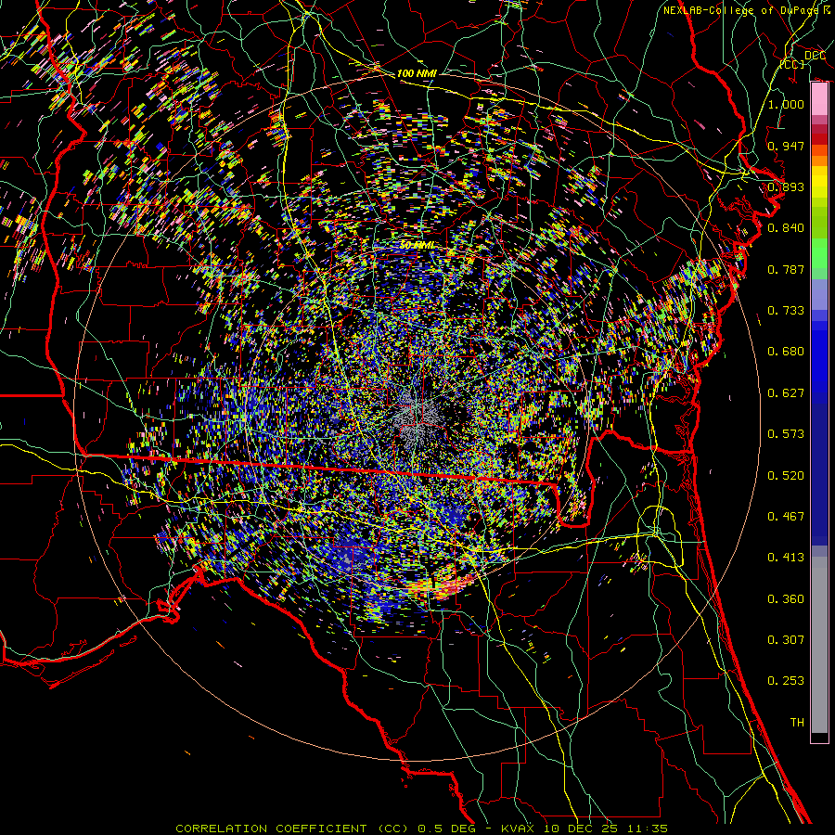Select the 1.000 legend value
The height and width of the screenshot is (835, 835).
click(x=786, y=104)
